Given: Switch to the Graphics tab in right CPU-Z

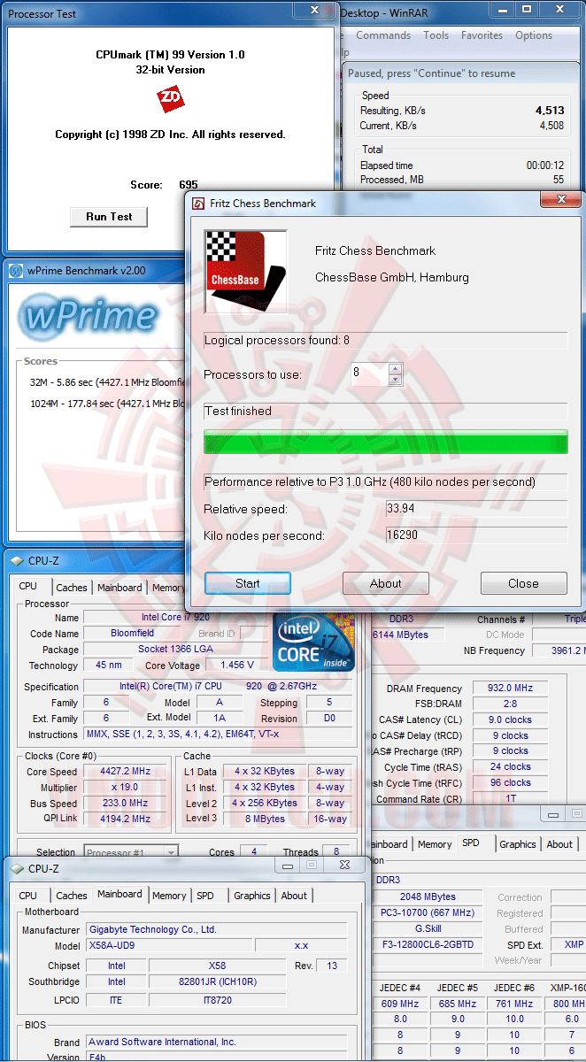Looking at the screenshot, I should (518, 844).
